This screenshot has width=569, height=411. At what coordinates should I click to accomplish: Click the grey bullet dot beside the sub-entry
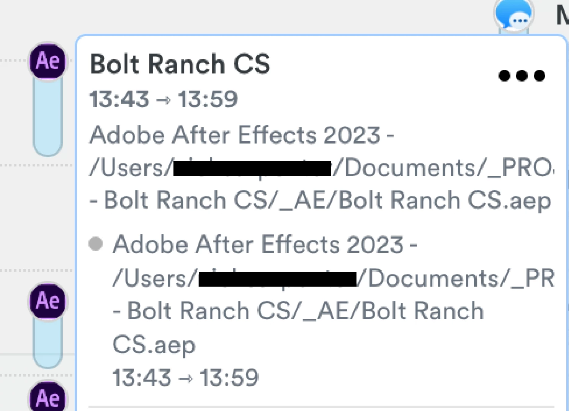pos(95,244)
